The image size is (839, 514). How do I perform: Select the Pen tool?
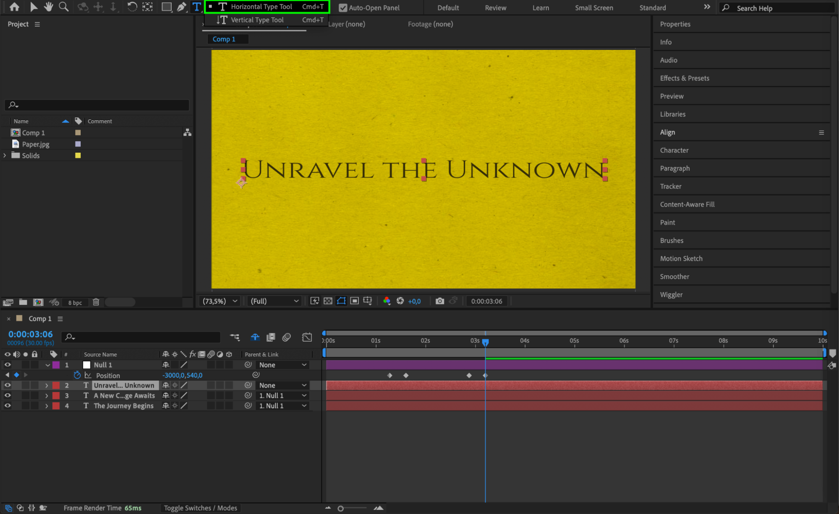click(x=181, y=7)
